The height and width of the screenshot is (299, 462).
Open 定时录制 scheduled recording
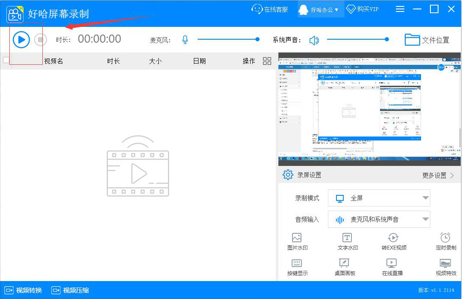446,241
